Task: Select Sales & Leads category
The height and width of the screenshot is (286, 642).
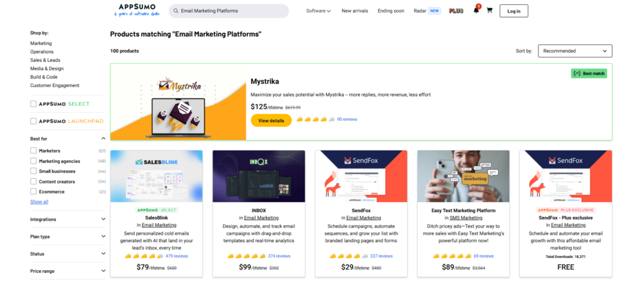Action: click(45, 60)
